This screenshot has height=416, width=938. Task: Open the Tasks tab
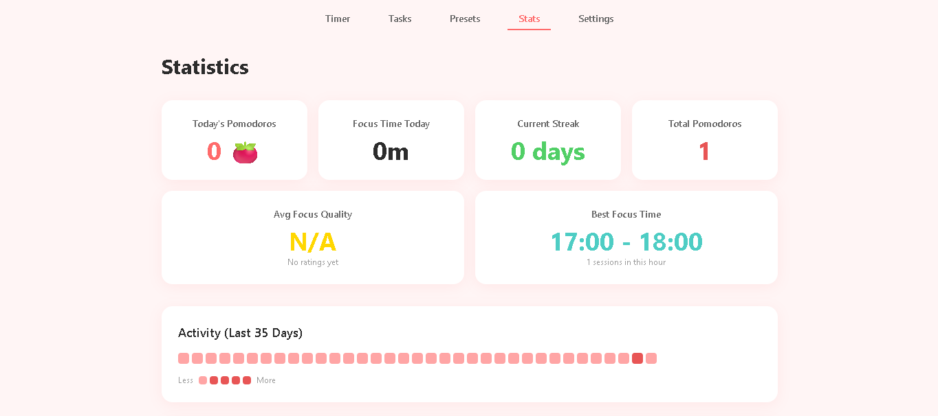pyautogui.click(x=400, y=19)
